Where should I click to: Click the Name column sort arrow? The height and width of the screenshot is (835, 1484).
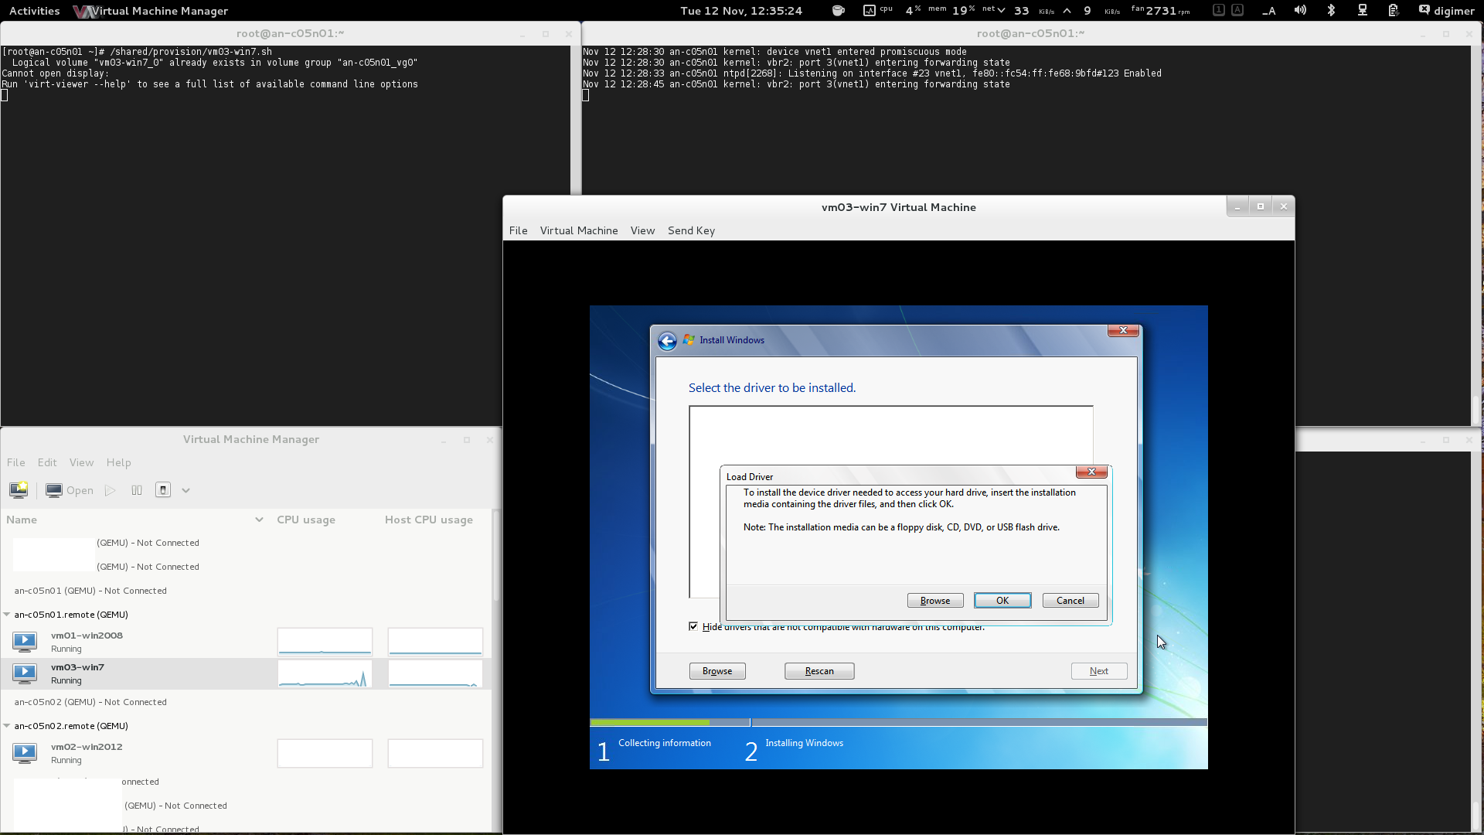pos(259,520)
